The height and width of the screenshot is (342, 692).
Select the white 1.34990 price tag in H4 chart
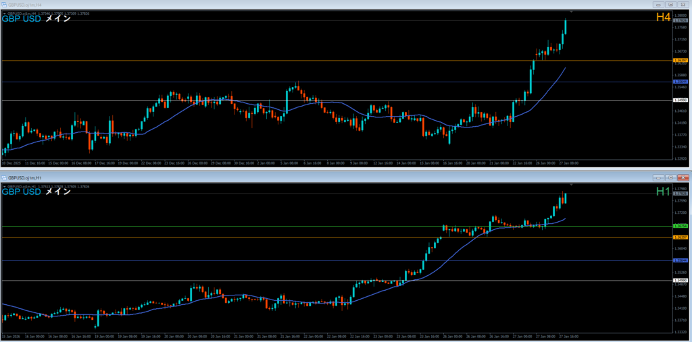[x=681, y=101]
